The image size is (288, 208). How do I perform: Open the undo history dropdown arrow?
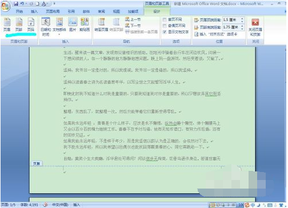[x=26, y=3]
